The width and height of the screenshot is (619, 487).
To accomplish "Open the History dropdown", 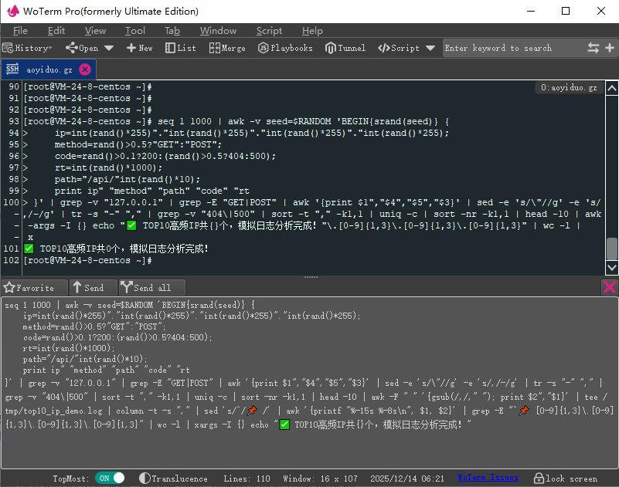I will click(27, 47).
